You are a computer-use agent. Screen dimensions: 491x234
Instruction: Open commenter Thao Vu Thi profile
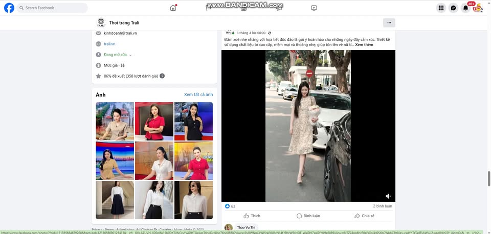[246, 227]
